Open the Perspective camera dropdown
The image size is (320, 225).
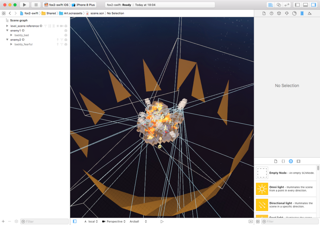click(x=114, y=222)
